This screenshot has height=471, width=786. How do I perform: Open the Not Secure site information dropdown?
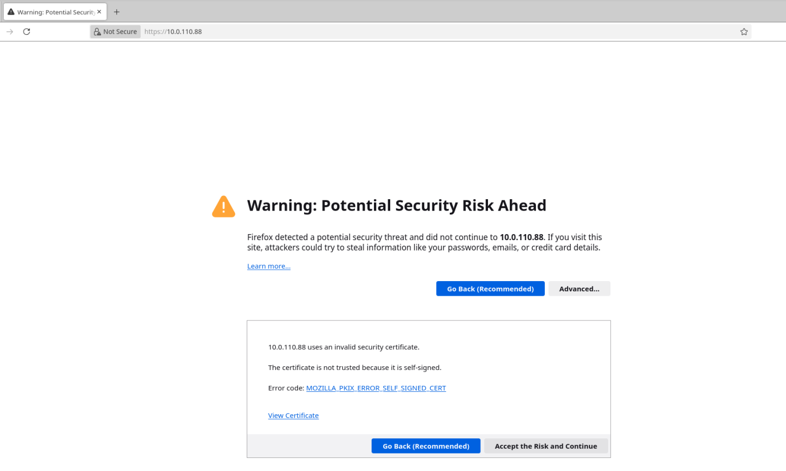(x=115, y=31)
